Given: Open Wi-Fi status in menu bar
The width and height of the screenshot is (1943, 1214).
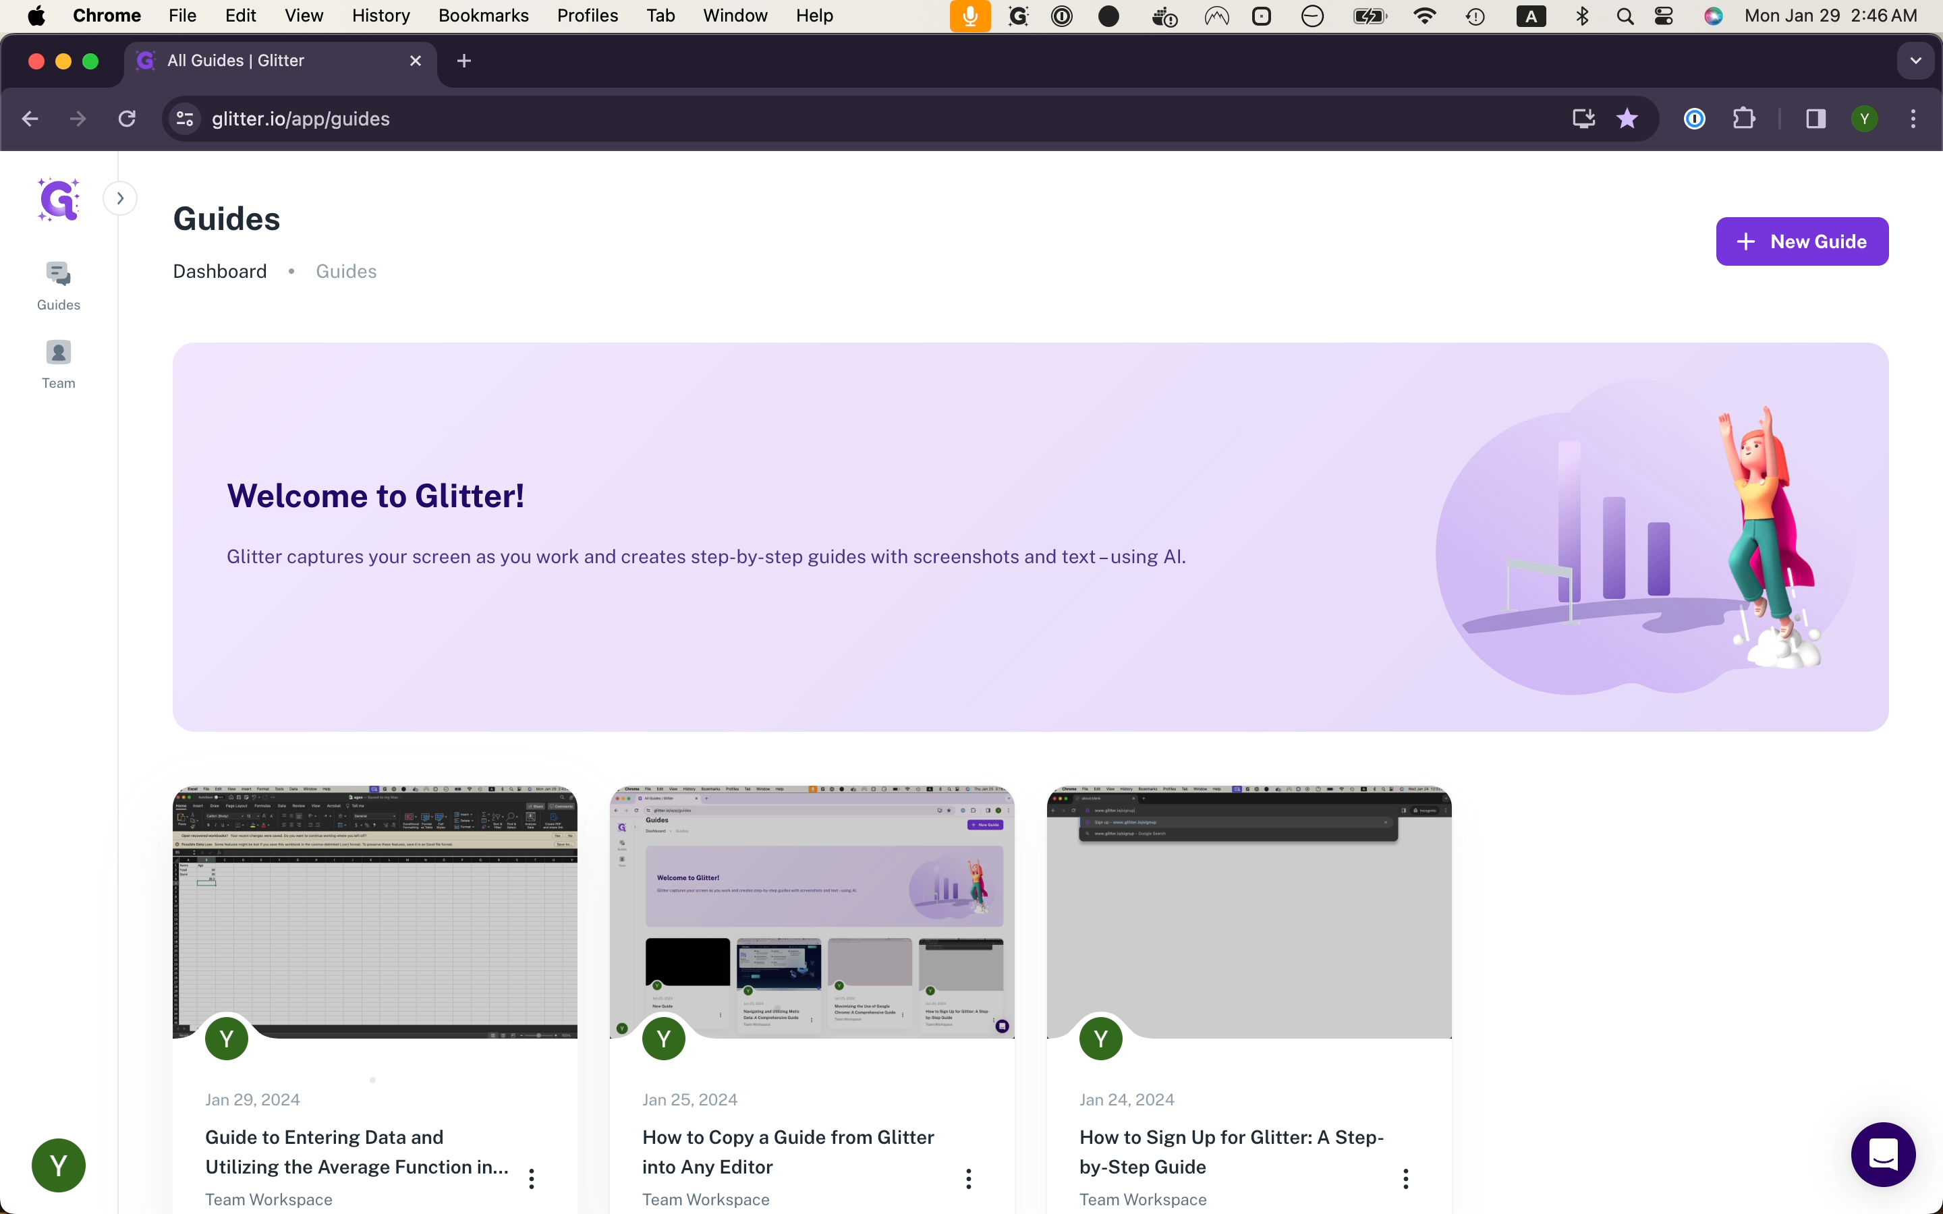Looking at the screenshot, I should click(1424, 16).
